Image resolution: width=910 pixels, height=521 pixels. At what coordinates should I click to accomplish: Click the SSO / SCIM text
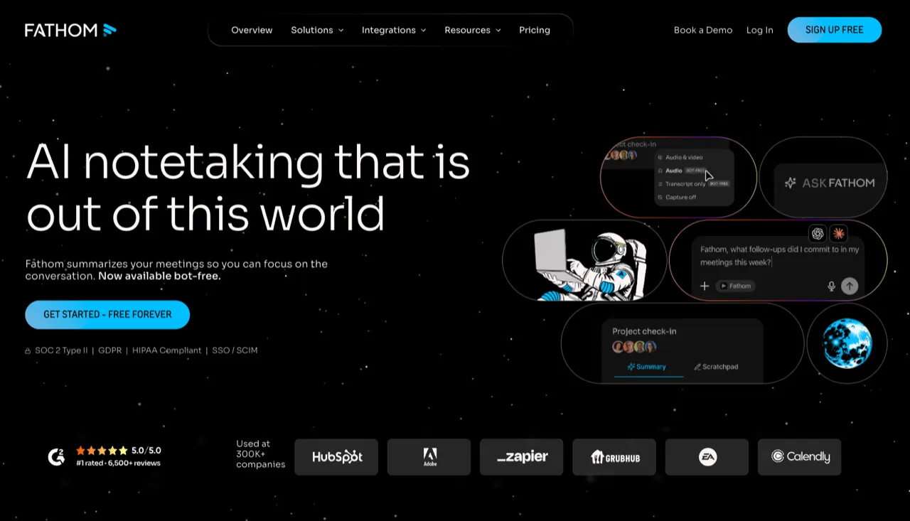235,350
